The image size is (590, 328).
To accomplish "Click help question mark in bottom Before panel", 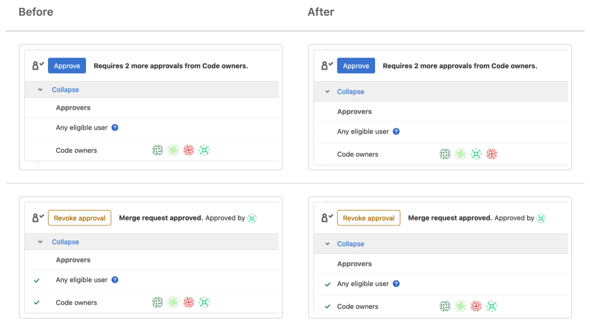I will (x=115, y=280).
